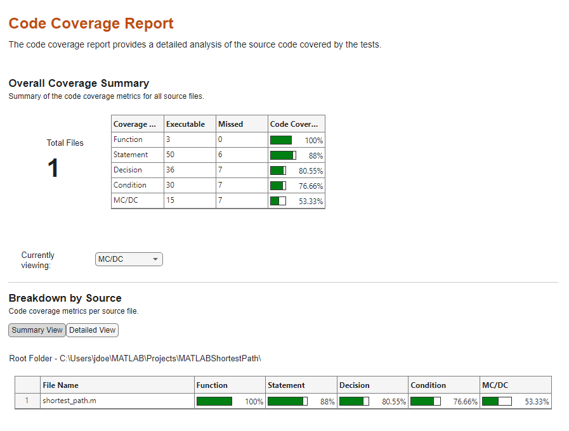Select the Summary View button
The width and height of the screenshot is (569, 431).
(x=37, y=330)
